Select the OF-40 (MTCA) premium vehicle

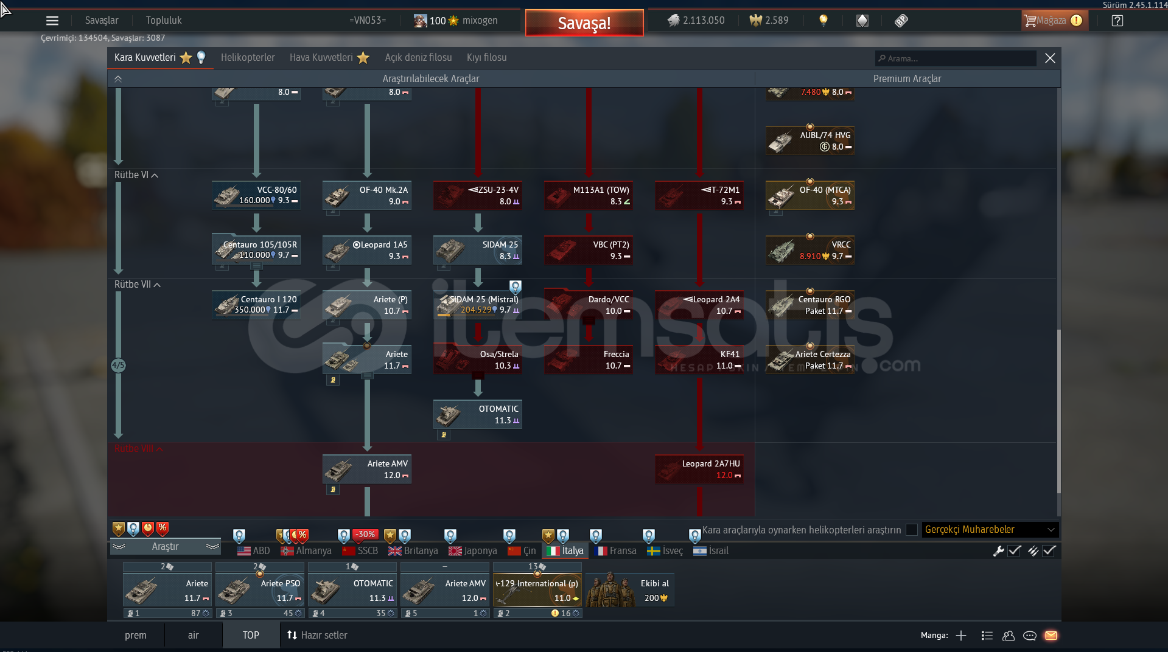[x=810, y=195]
